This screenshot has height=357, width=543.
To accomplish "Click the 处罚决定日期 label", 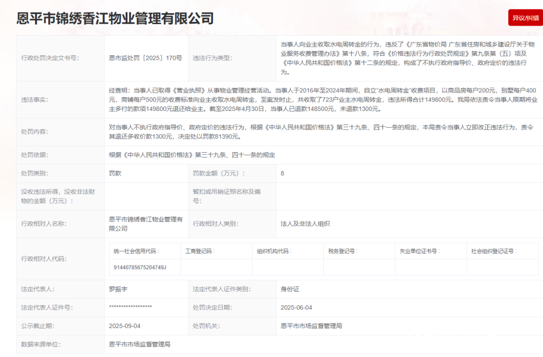I will click(x=212, y=307).
